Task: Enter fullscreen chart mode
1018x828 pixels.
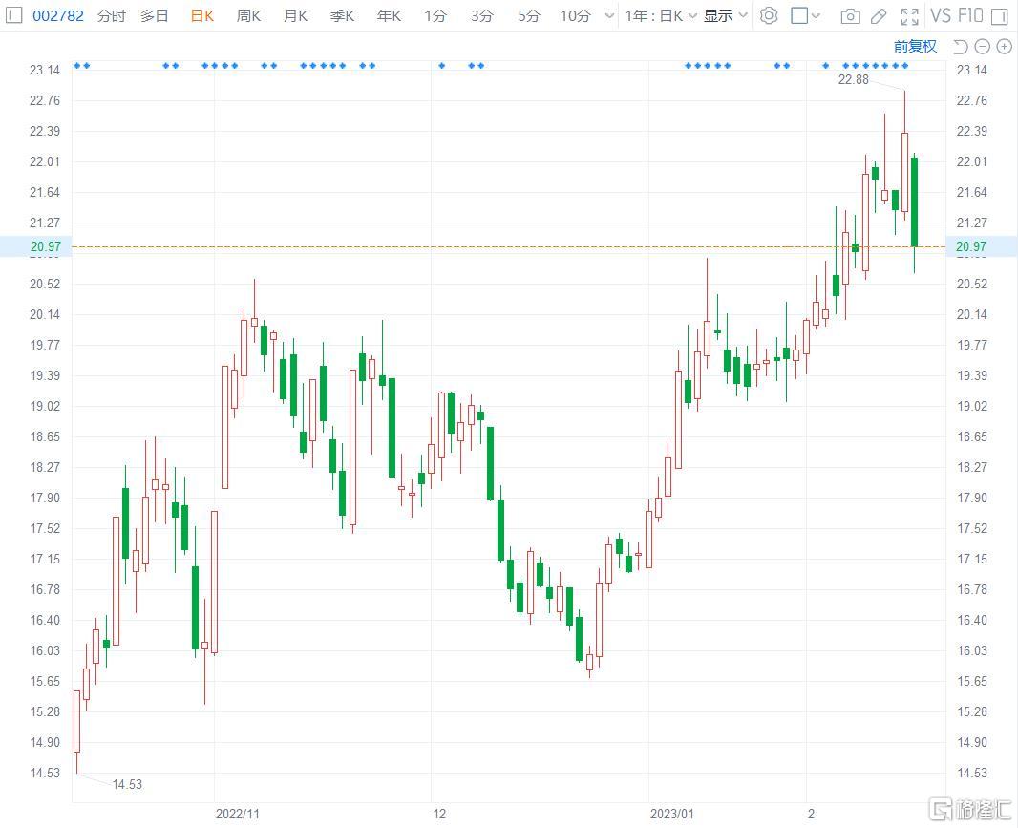Action: point(910,16)
